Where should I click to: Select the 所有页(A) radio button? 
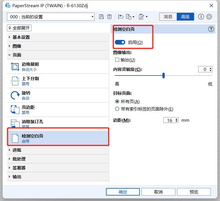[117, 101]
